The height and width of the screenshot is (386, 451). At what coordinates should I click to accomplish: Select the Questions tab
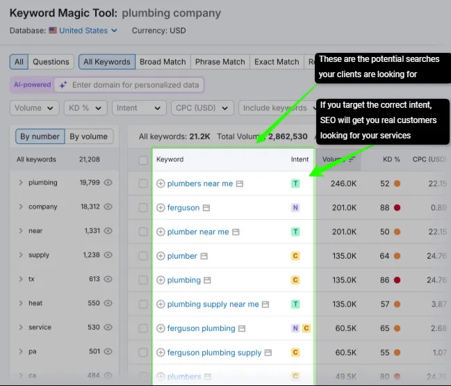point(51,62)
